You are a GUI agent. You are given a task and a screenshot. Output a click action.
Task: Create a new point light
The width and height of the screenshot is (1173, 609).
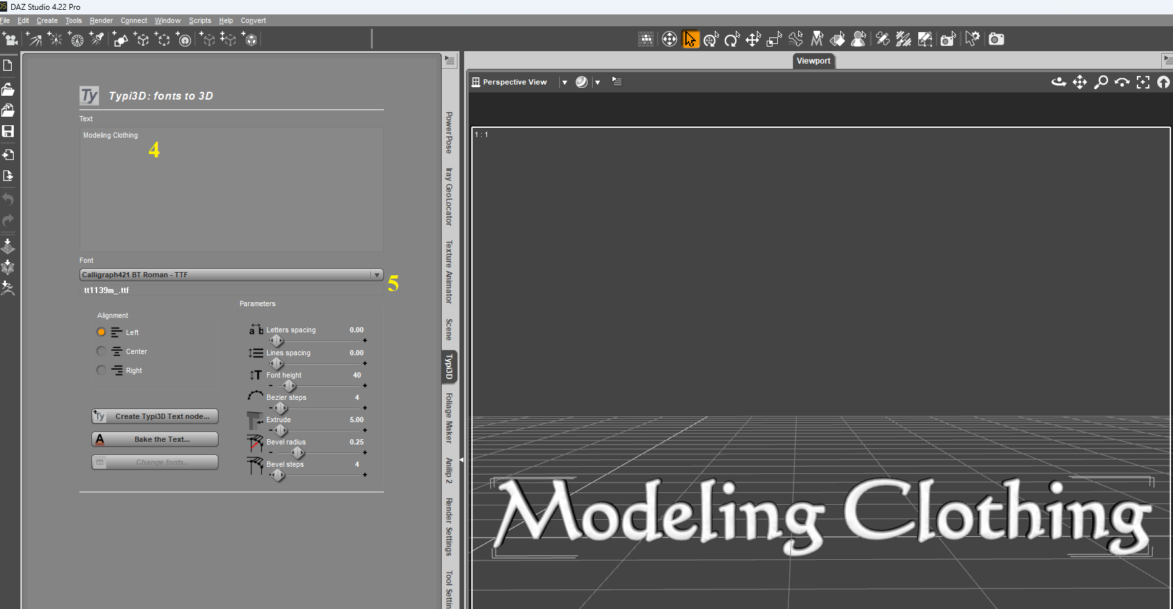point(55,39)
